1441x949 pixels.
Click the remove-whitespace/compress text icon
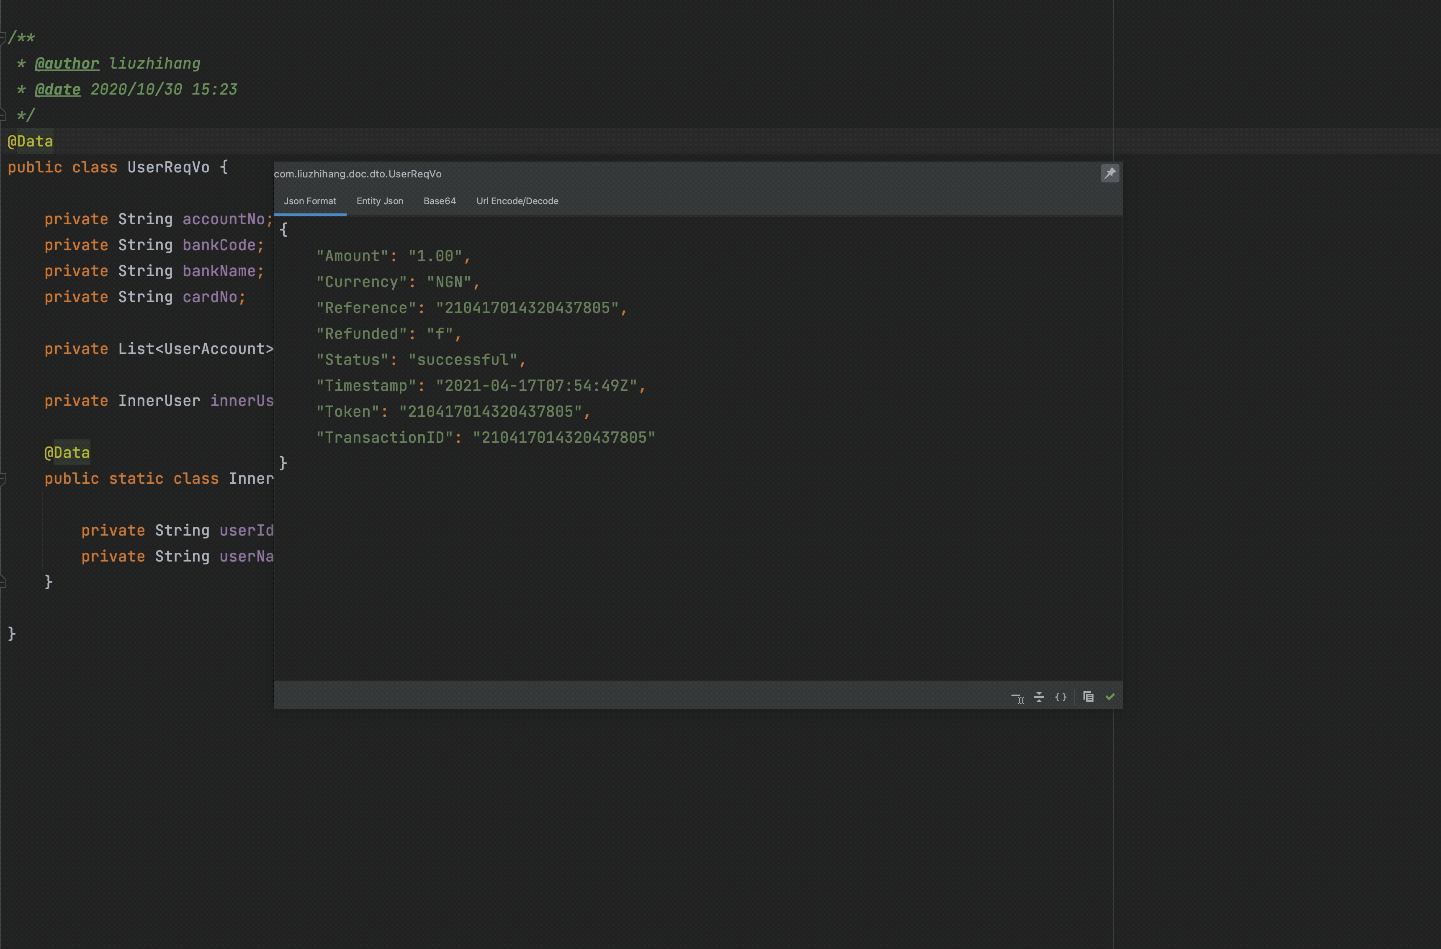click(1017, 697)
